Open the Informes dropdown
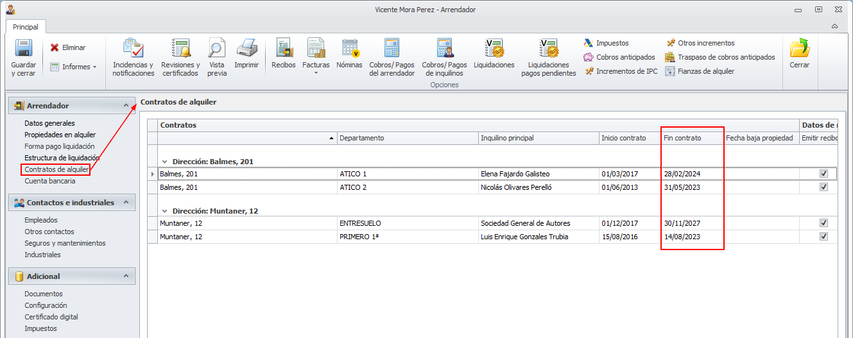The height and width of the screenshot is (338, 853). (73, 67)
